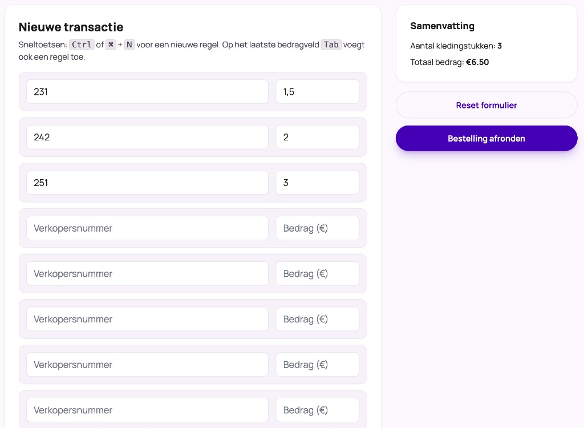Click the Totaal bedrag €6.50 summary line

coord(449,62)
